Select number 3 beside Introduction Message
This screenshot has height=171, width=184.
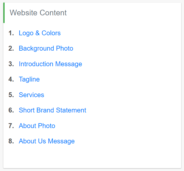click(x=11, y=64)
